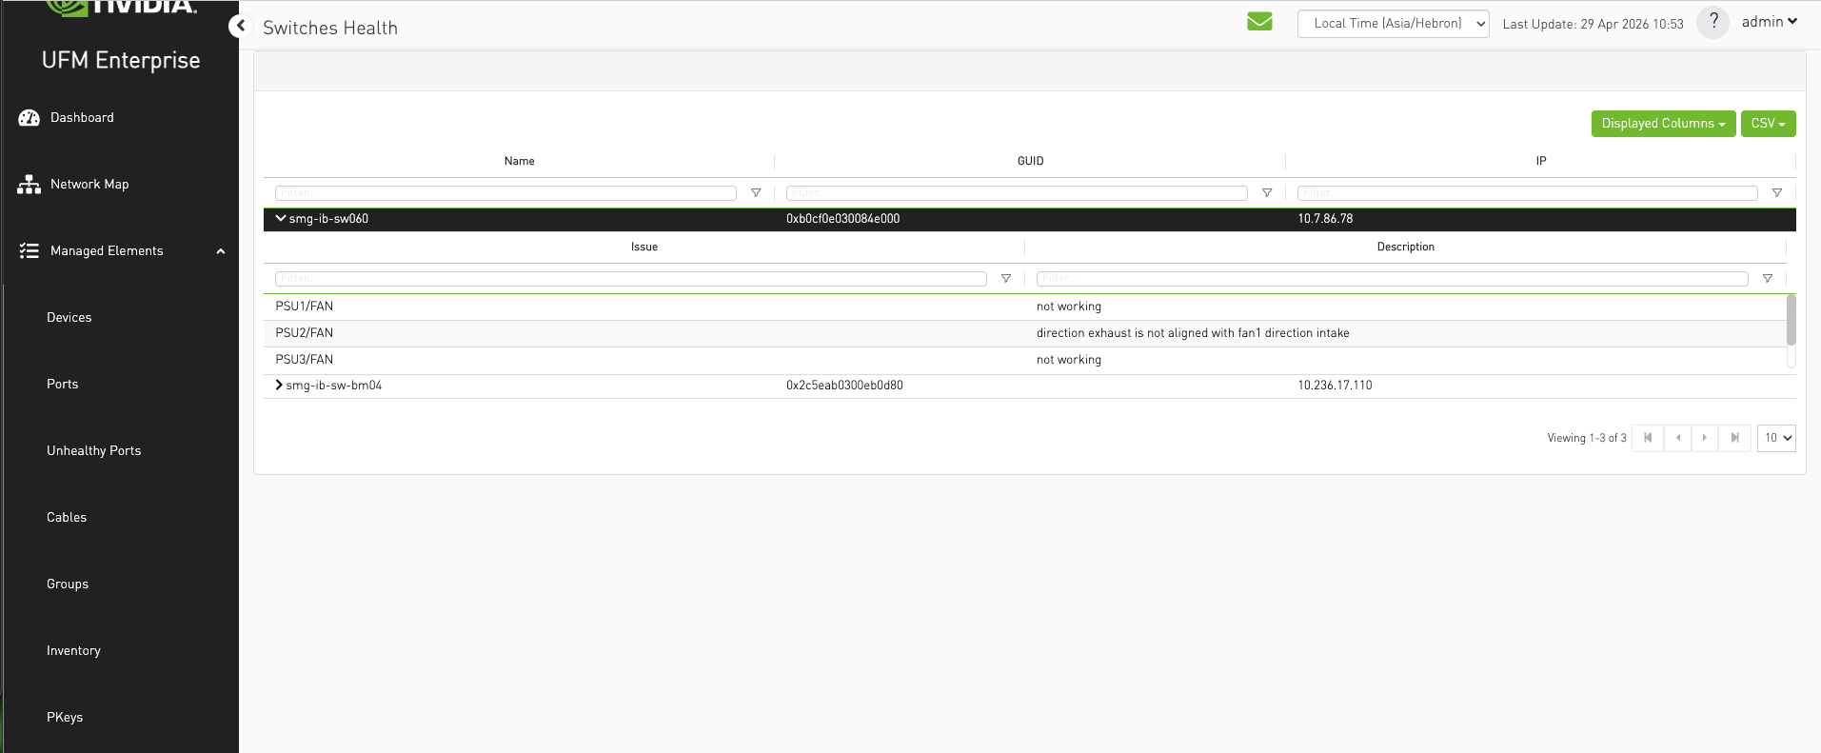Open the help question mark icon

tap(1712, 22)
